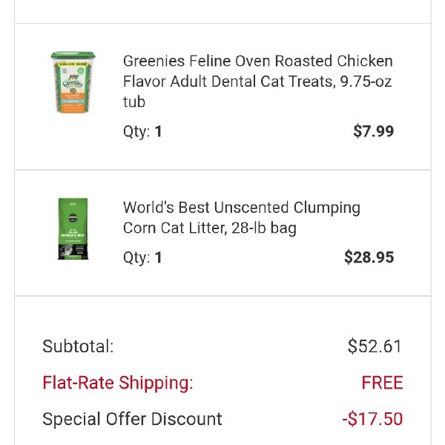Screen dimensions: 445x445
Task: Click the FREE shipping value
Action: point(382,383)
